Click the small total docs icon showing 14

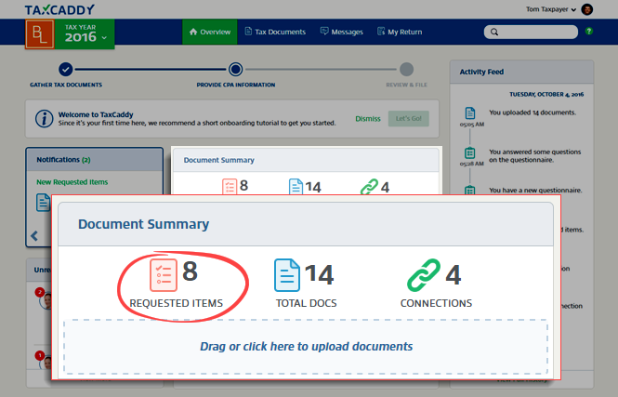click(x=296, y=187)
